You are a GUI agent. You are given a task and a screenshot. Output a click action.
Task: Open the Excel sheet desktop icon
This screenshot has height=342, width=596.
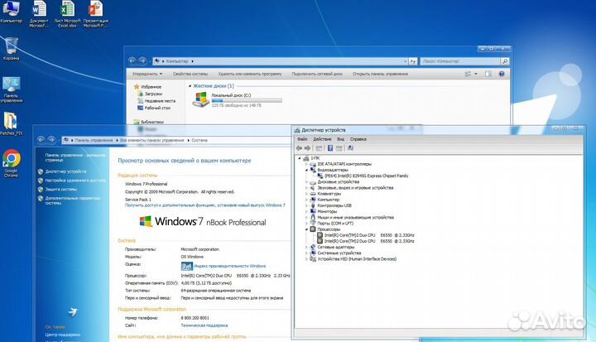click(x=67, y=14)
